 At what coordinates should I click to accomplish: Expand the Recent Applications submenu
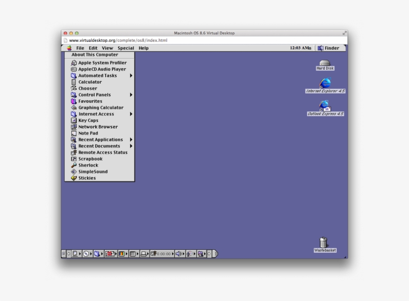[100, 140]
